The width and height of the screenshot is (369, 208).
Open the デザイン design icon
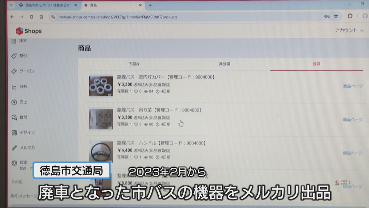pyautogui.click(x=14, y=133)
